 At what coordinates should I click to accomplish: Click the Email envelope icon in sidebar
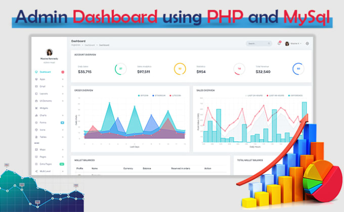tap(36, 86)
